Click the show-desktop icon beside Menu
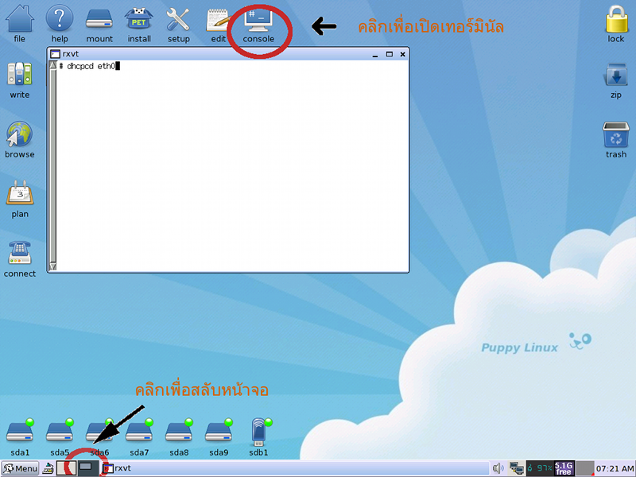 [48, 468]
